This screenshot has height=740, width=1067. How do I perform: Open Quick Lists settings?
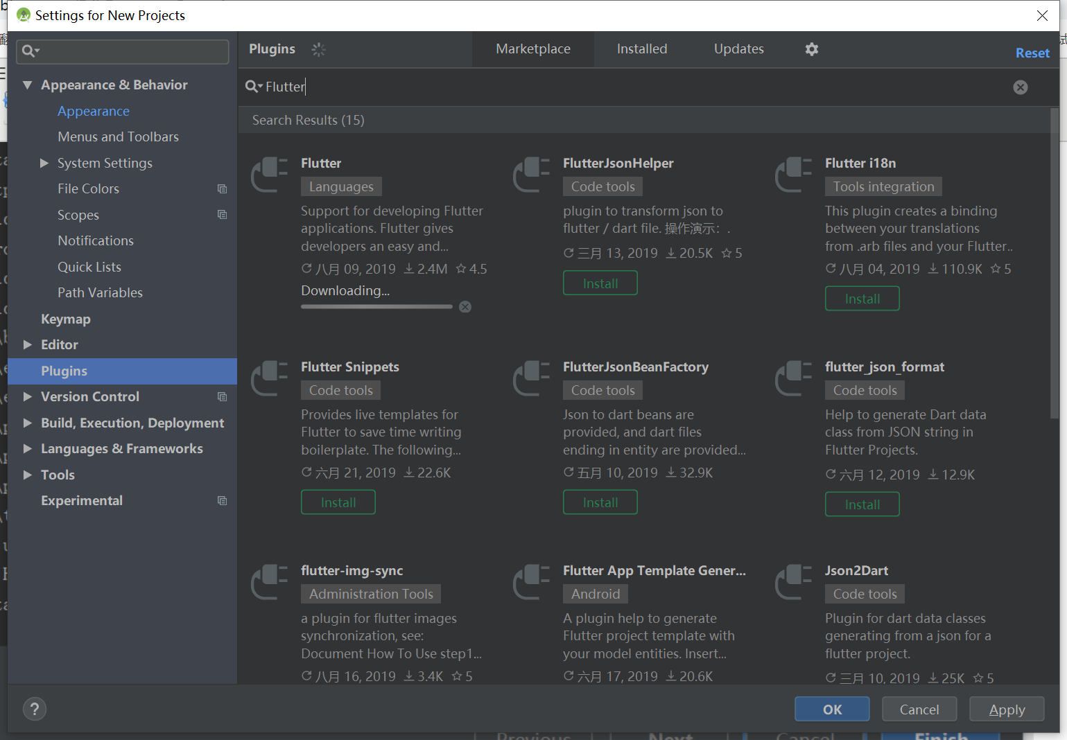click(x=89, y=267)
